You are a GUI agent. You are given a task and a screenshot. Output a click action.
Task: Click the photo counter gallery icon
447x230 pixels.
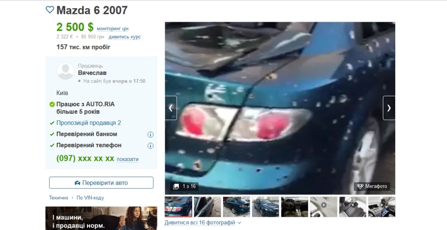pyautogui.click(x=176, y=186)
